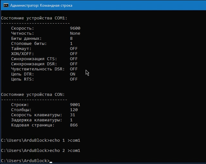Click the 'Синхронизация CTS:' label
The height and width of the screenshot is (164, 206).
pyautogui.click(x=34, y=59)
